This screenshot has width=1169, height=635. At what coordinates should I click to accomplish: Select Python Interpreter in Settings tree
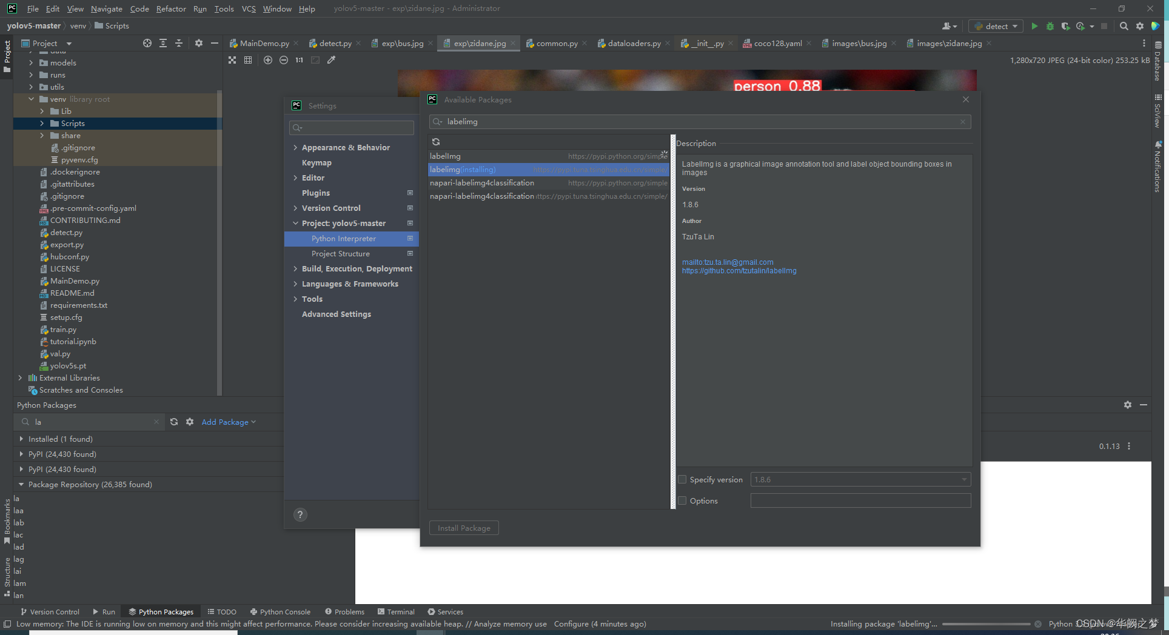click(x=352, y=238)
